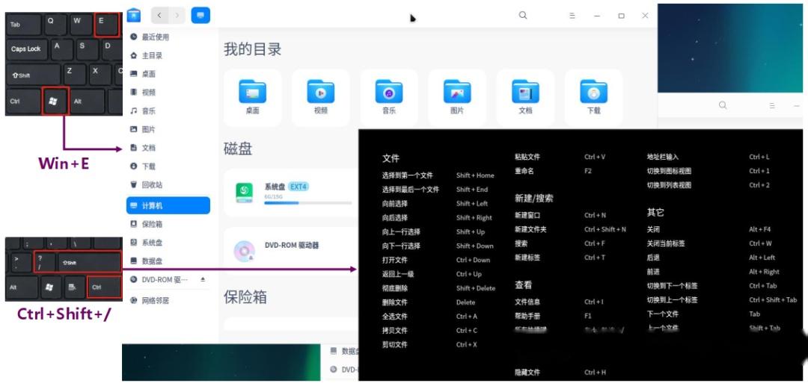This screenshot has width=808, height=386.
Task: Open search with the magnifier icon
Action: pyautogui.click(x=523, y=16)
